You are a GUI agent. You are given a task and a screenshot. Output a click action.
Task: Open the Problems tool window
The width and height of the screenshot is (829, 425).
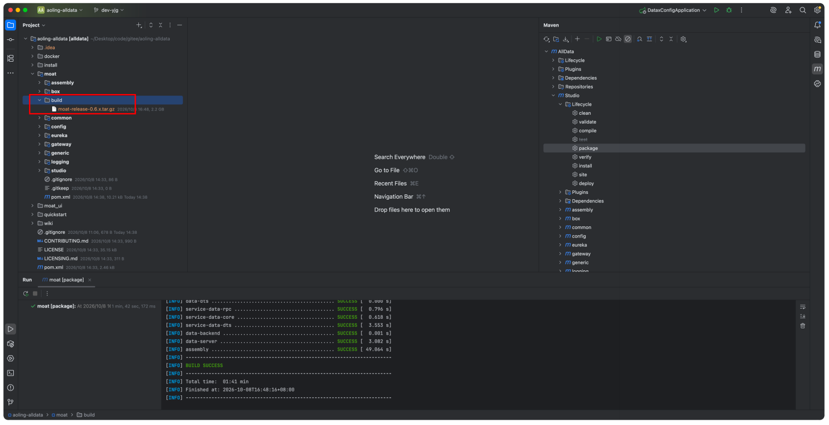(11, 388)
